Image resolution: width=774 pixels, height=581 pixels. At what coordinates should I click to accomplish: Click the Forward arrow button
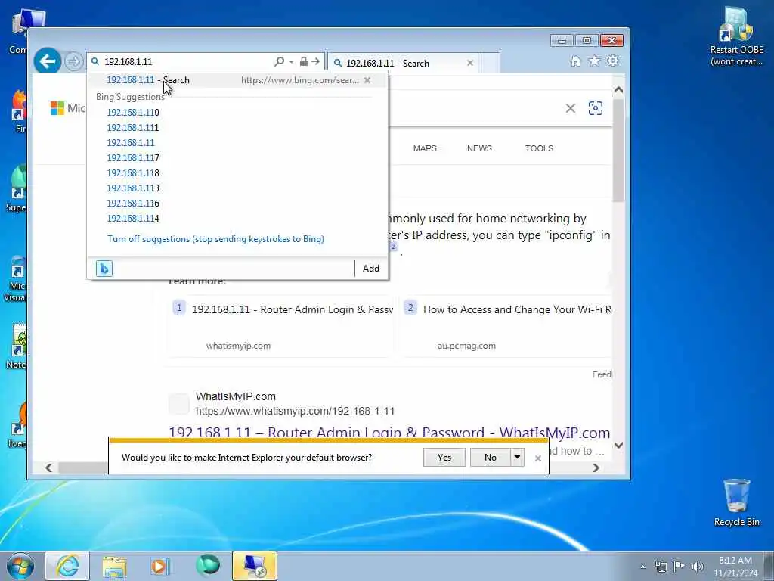click(73, 62)
